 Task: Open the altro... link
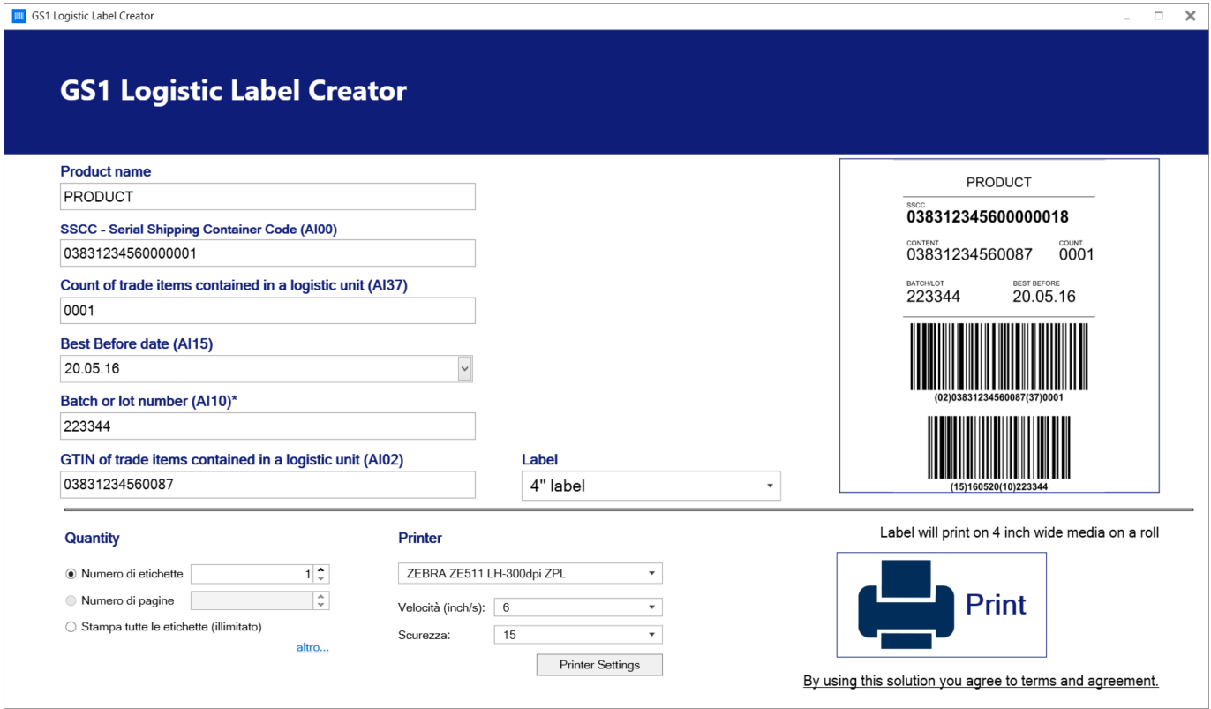click(312, 647)
